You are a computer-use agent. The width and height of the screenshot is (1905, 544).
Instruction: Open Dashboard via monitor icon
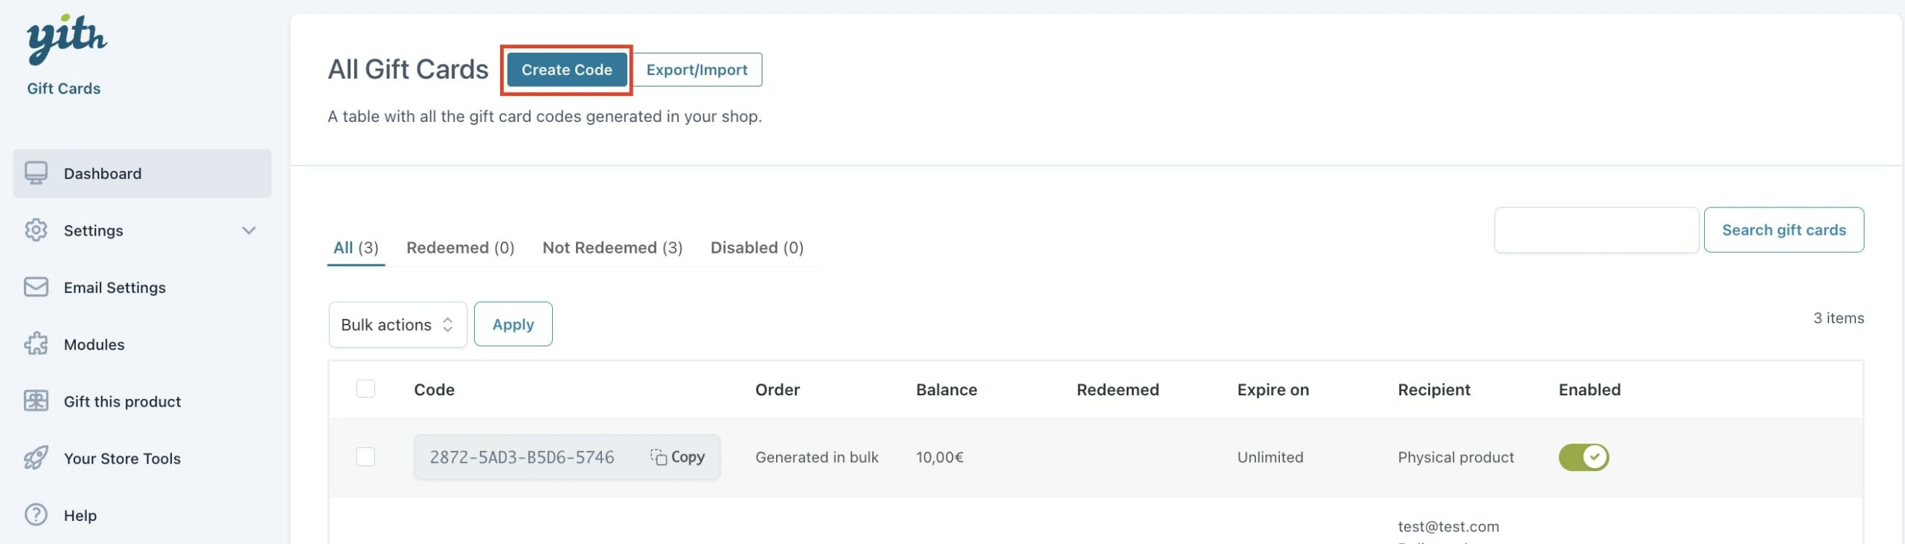pyautogui.click(x=36, y=173)
